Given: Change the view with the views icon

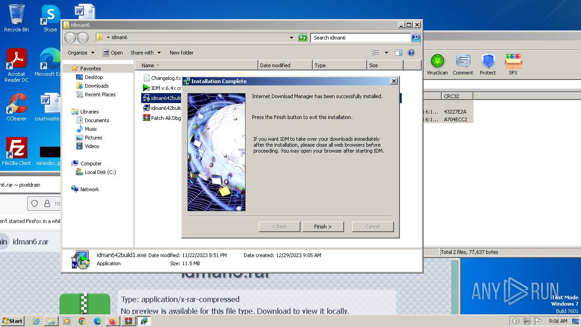Looking at the screenshot, I should [375, 53].
